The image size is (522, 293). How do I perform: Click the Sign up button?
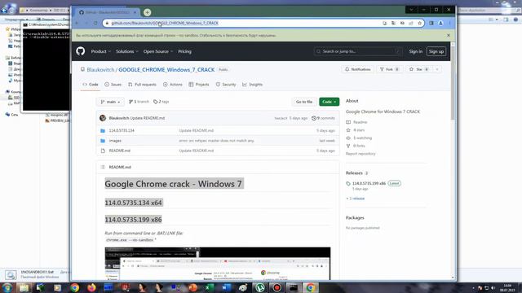(436, 51)
